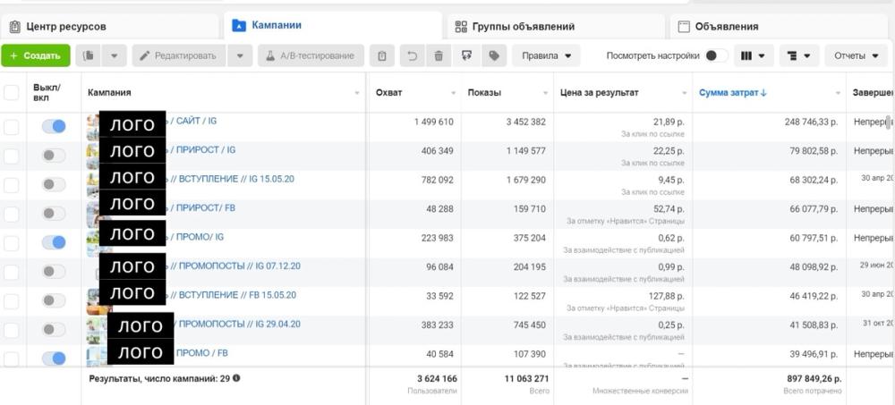Click the vertical scrollbar thumb at right
The image size is (895, 405).
(888, 122)
